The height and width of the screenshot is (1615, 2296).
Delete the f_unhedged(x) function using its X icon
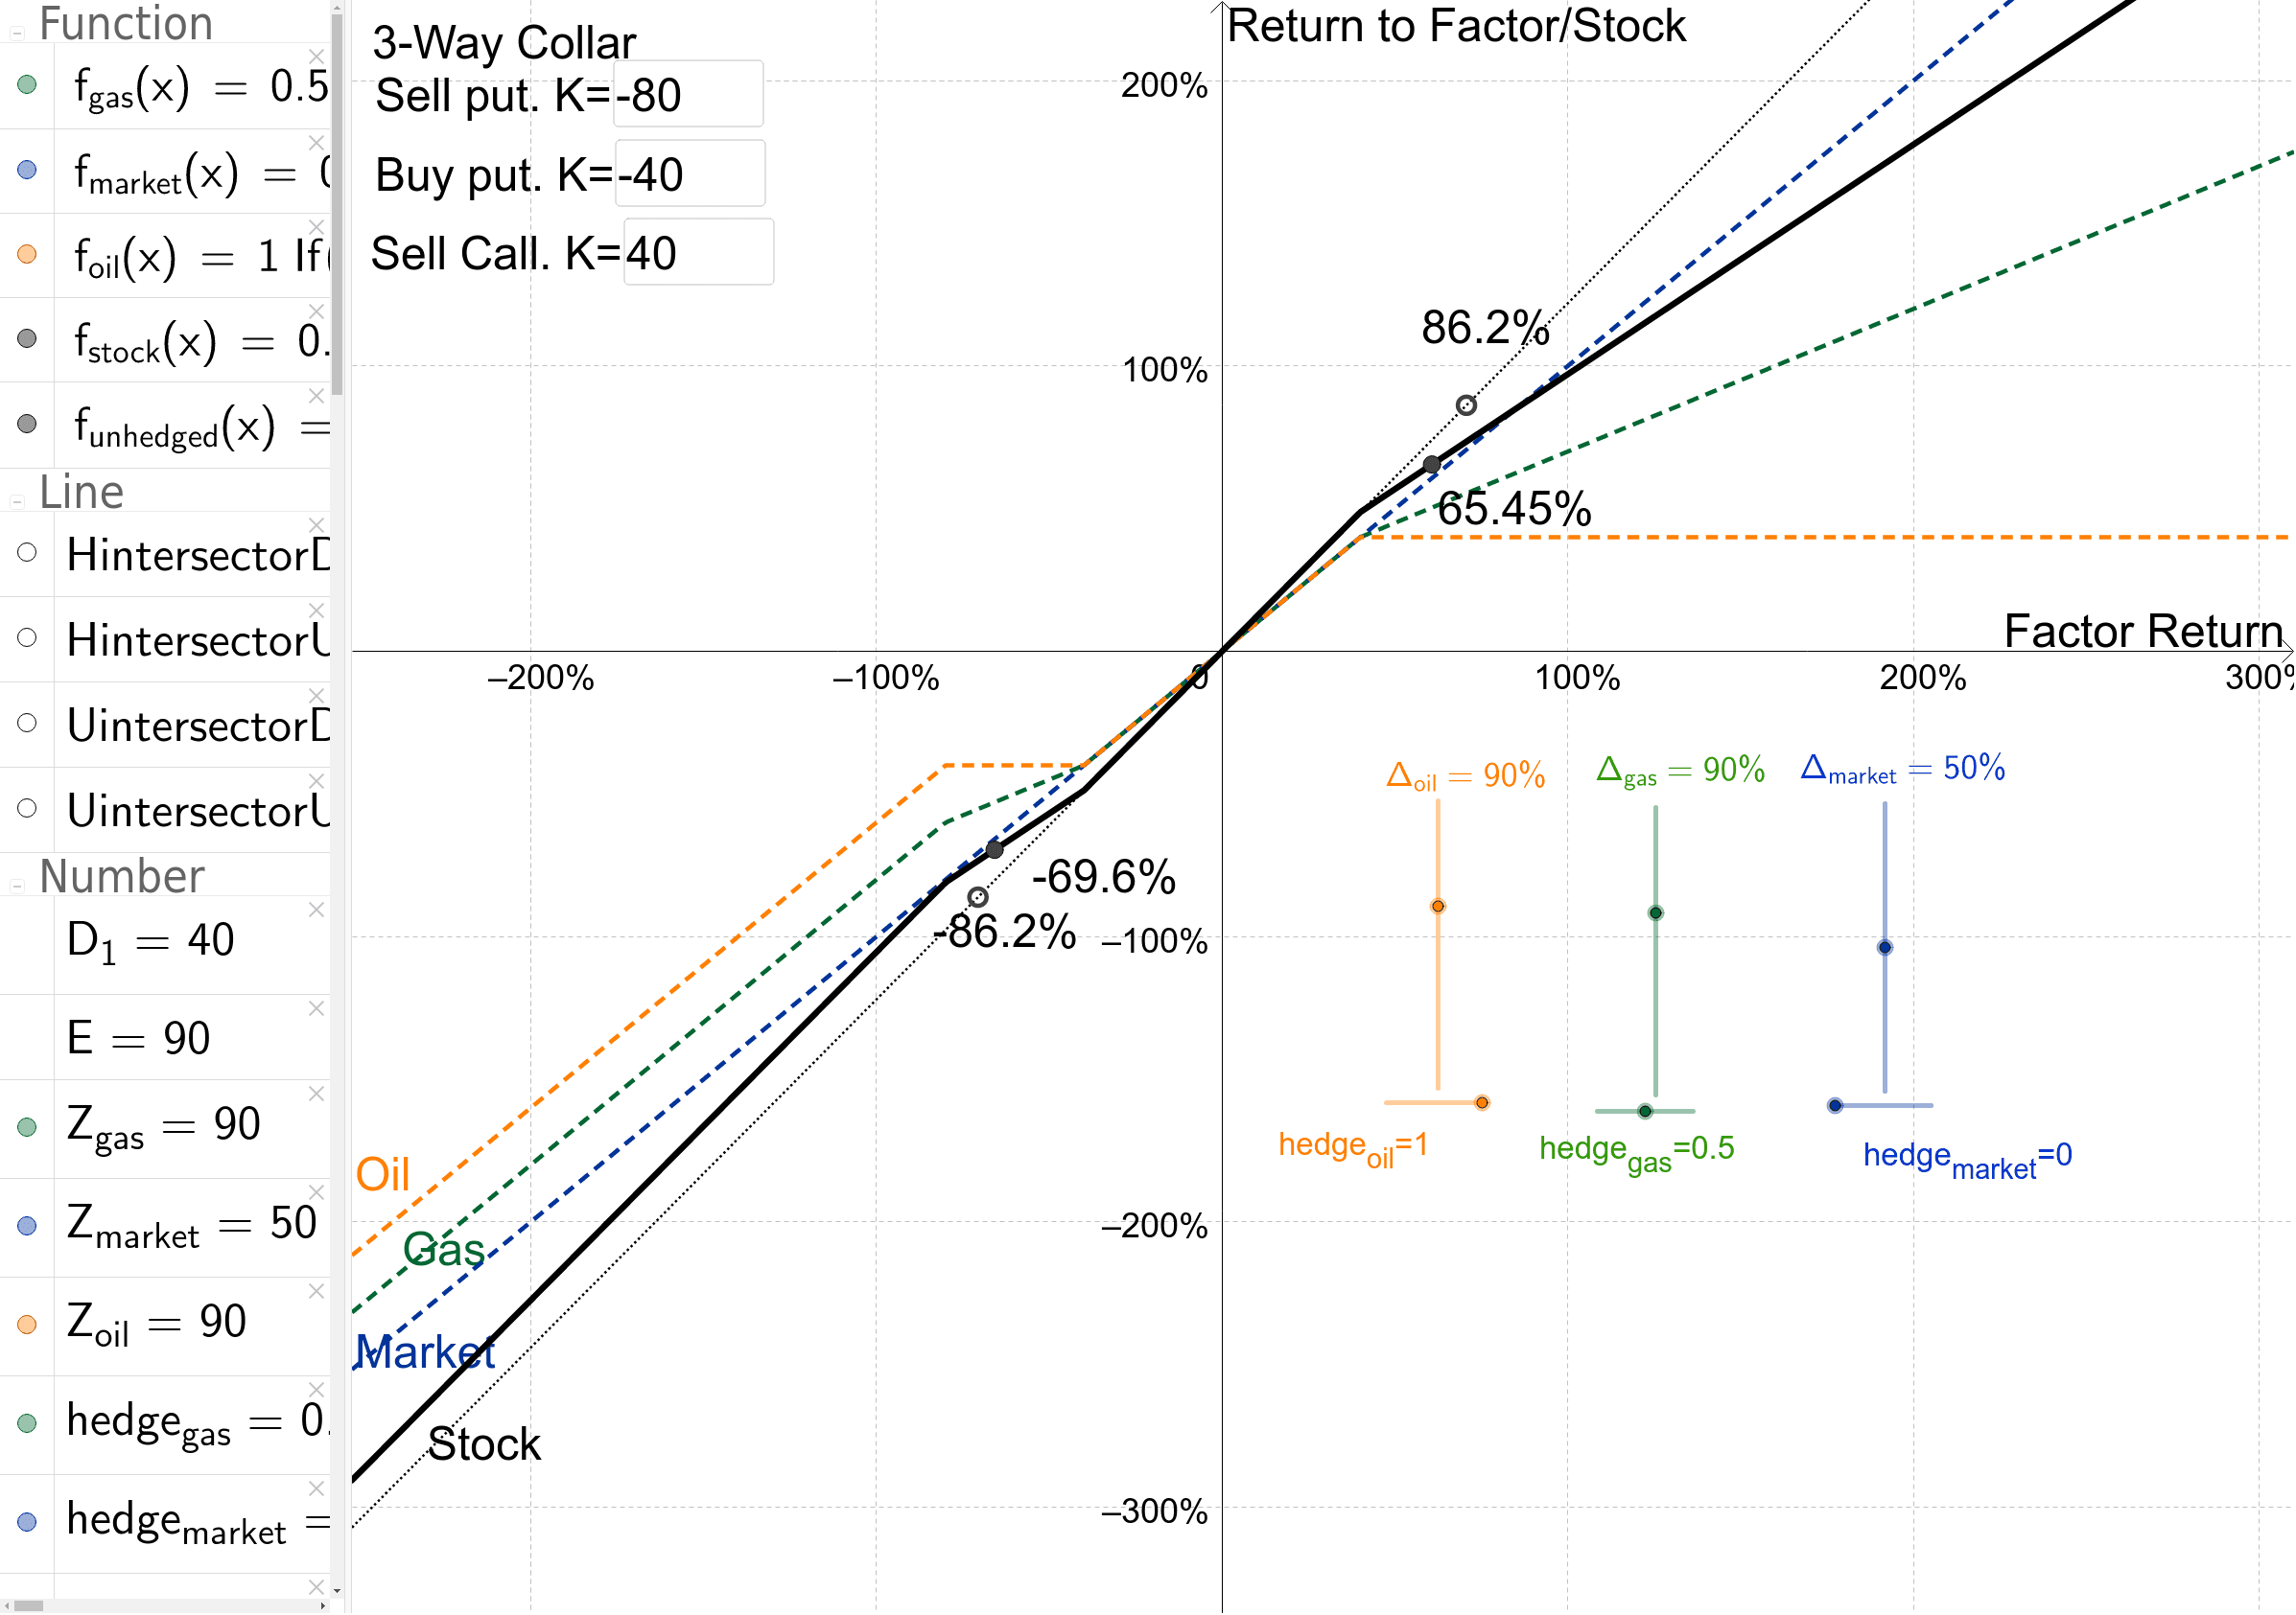(317, 395)
